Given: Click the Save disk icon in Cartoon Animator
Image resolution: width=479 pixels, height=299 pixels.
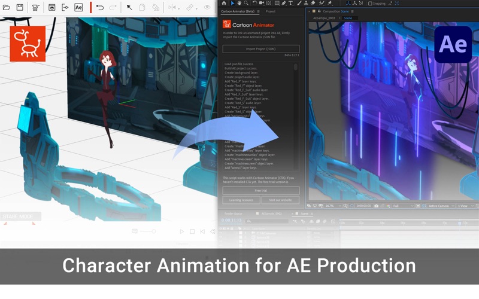Looking at the screenshot, I should [20, 7].
